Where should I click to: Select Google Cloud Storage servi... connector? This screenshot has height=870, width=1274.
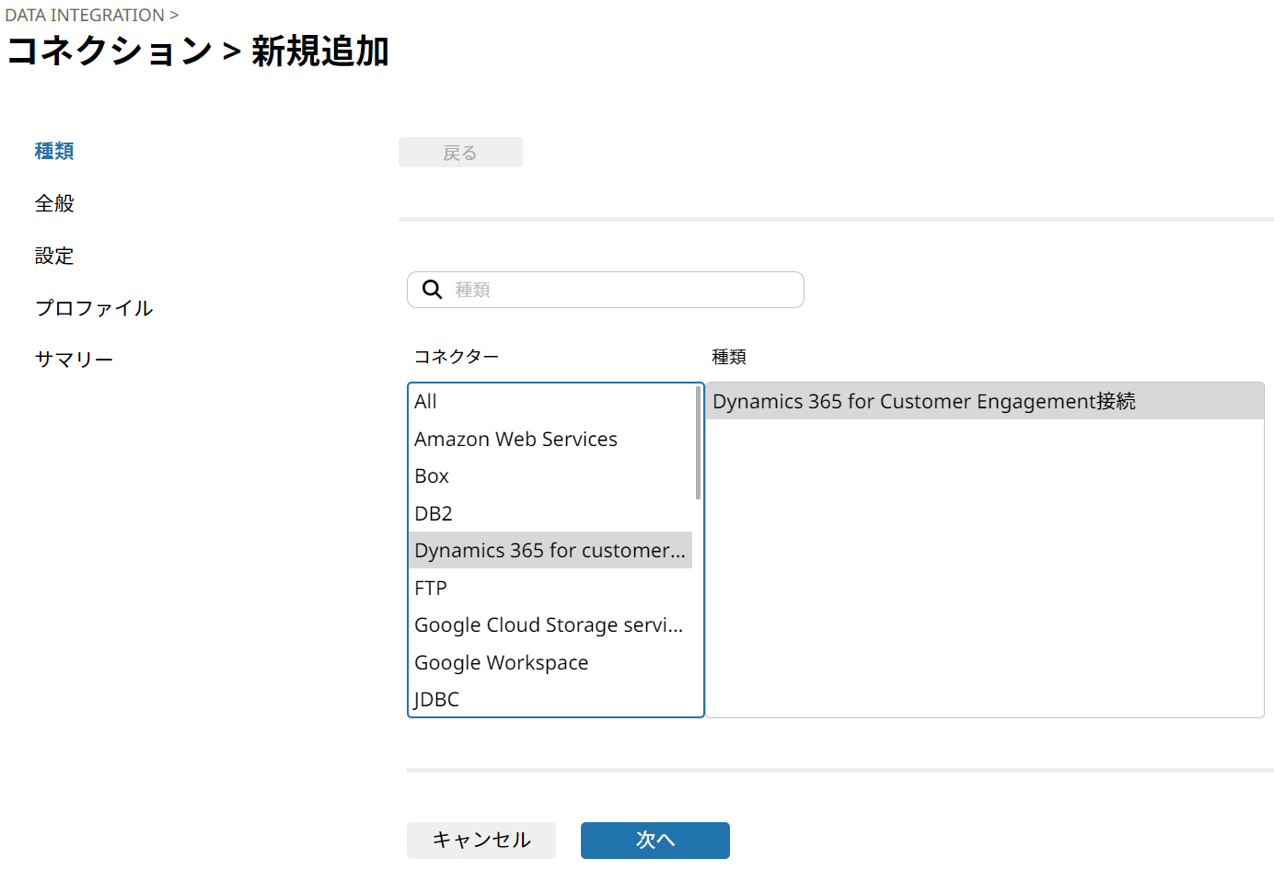click(x=550, y=624)
